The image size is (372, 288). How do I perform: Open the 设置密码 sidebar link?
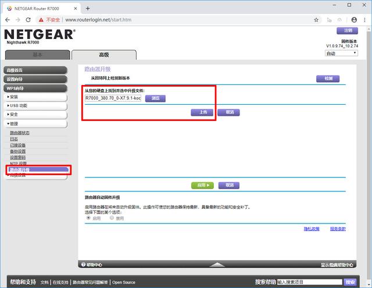17,158
